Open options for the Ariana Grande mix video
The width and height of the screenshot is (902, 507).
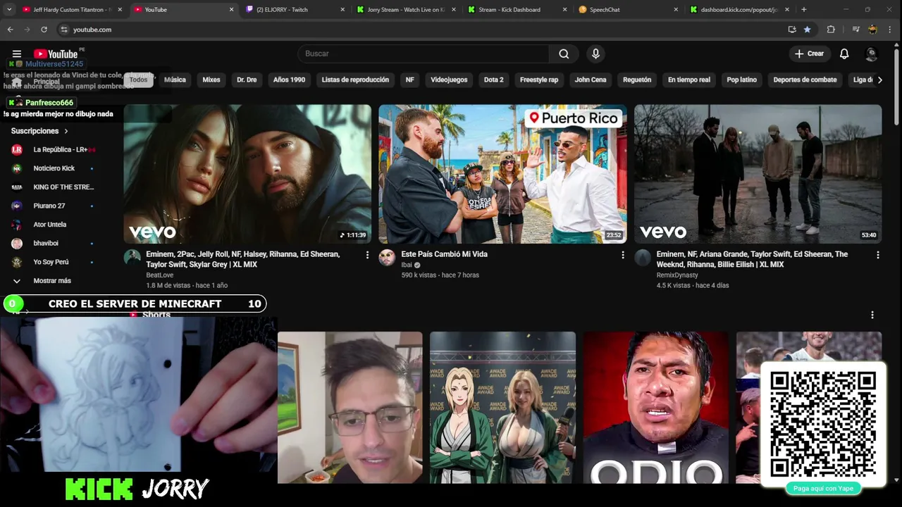click(x=877, y=255)
